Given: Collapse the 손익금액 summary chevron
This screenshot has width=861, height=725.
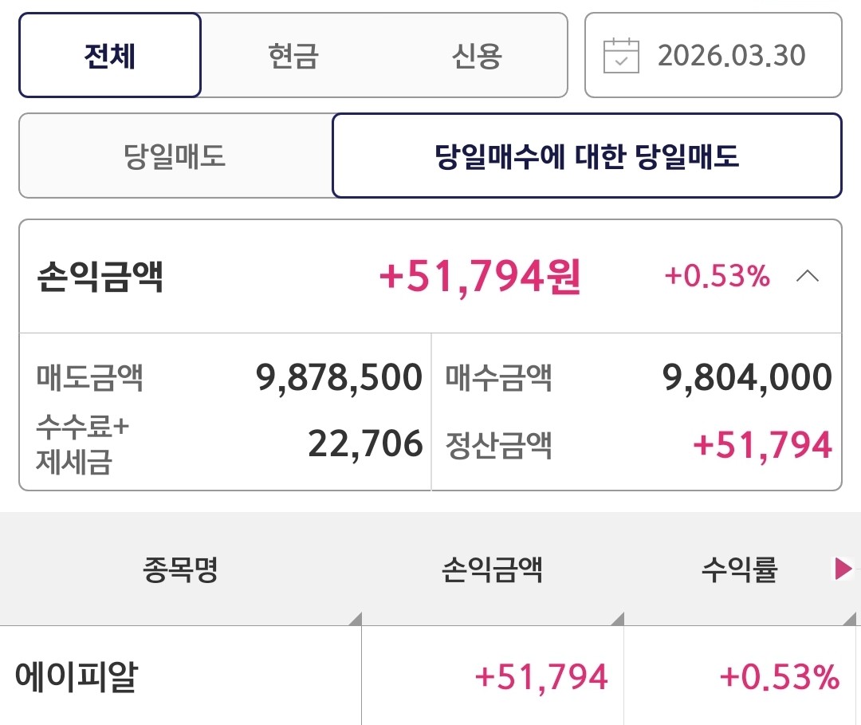Looking at the screenshot, I should coord(808,277).
